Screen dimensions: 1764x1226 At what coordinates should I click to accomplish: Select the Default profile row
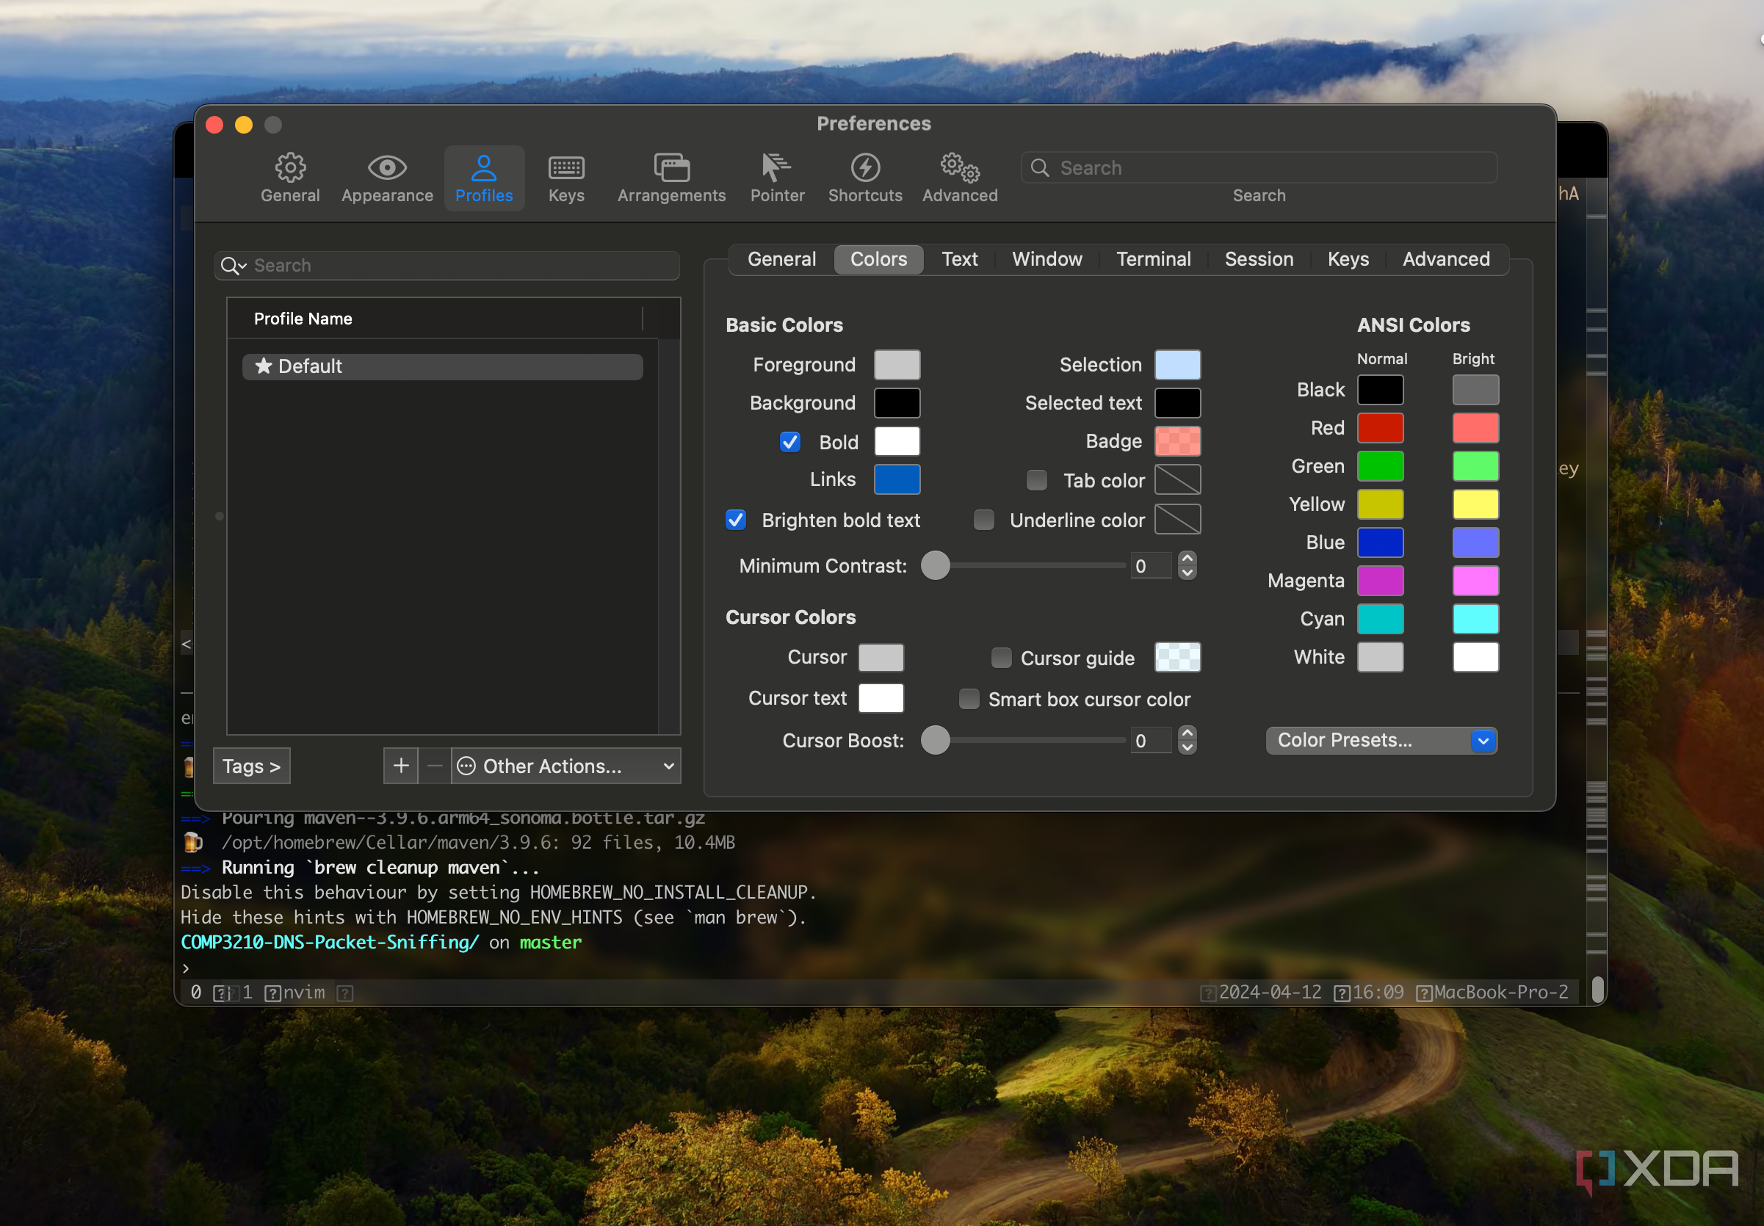click(x=443, y=366)
